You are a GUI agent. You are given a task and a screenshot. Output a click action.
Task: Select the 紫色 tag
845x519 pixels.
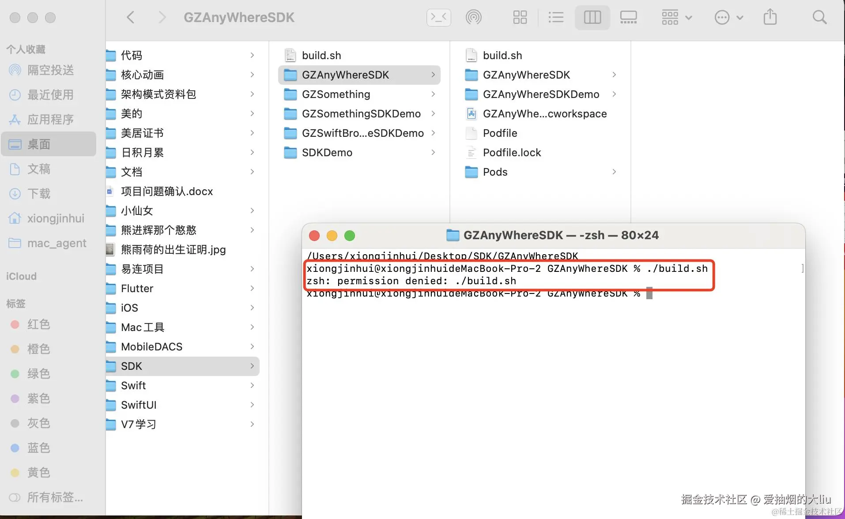(49, 399)
